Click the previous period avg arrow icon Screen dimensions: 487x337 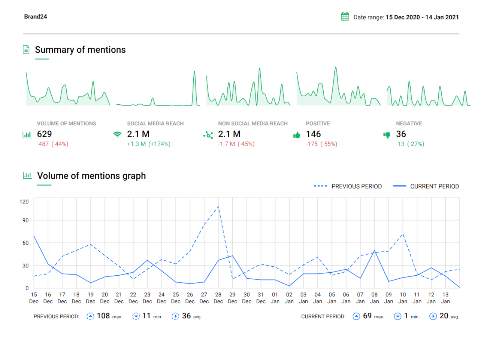point(175,316)
